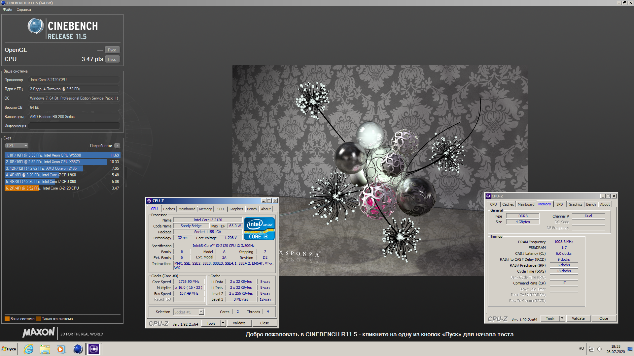634x356 pixels.
Task: Select ranking row Intel Core i3-2120 CPU
Action: coord(62,188)
